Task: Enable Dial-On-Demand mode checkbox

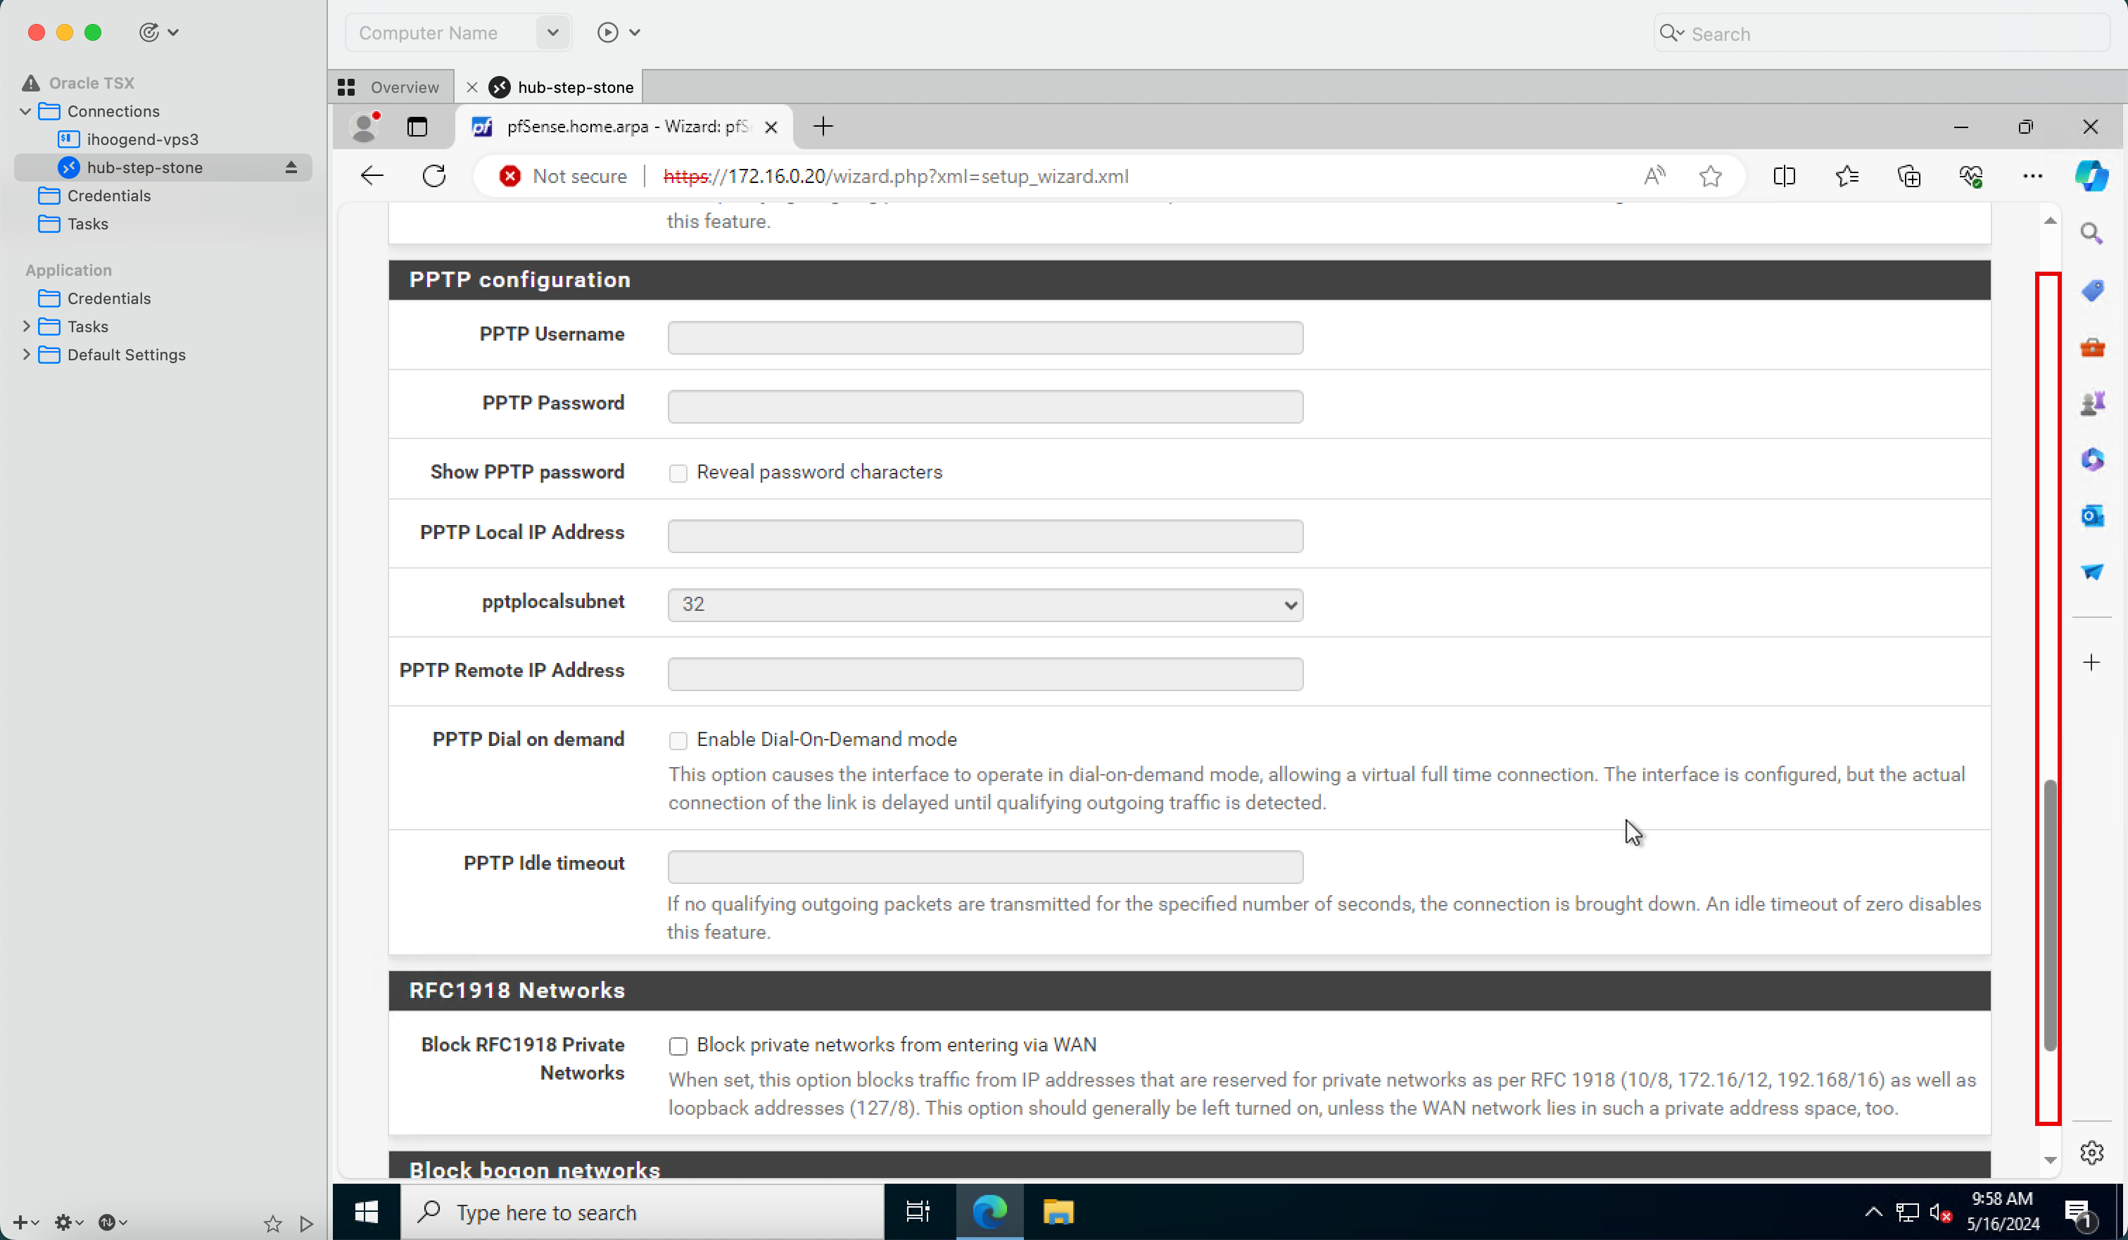Action: 678,741
